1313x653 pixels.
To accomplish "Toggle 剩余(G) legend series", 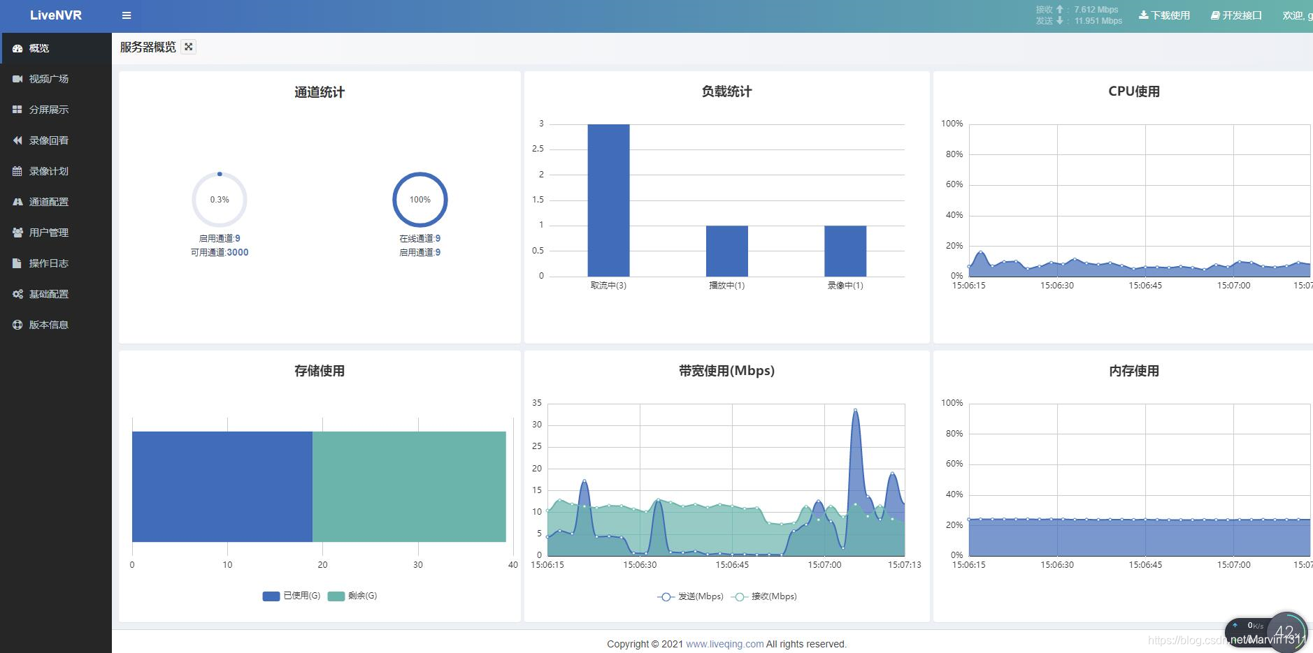I will coord(352,596).
